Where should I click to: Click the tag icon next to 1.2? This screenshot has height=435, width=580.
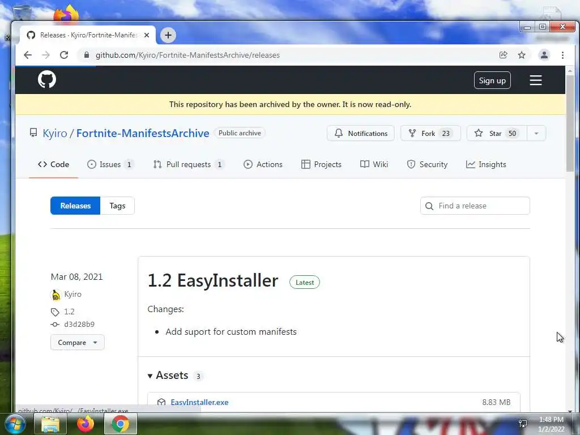click(55, 312)
